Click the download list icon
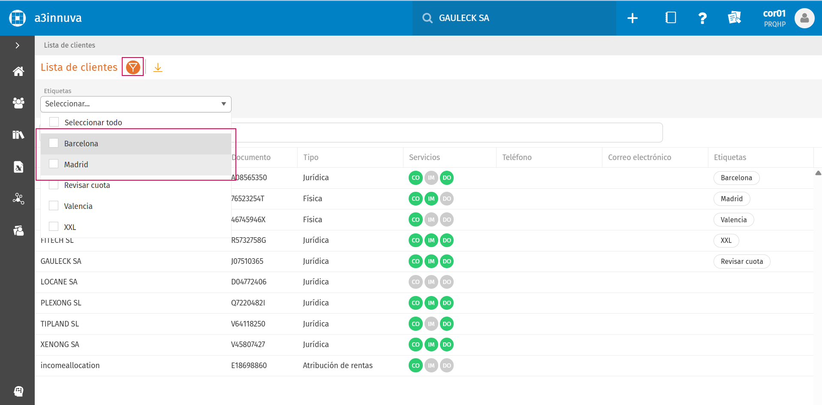 158,67
